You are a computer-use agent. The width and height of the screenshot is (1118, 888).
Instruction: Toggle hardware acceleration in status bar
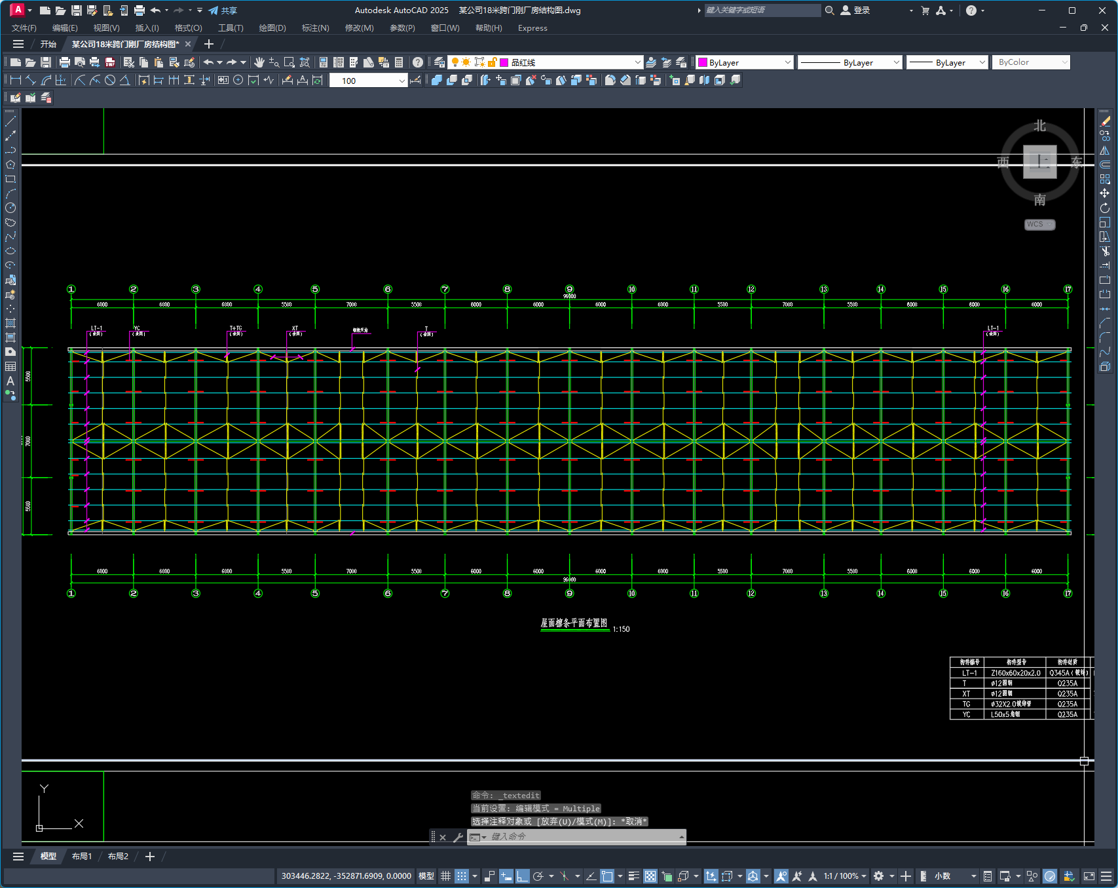tap(1050, 876)
